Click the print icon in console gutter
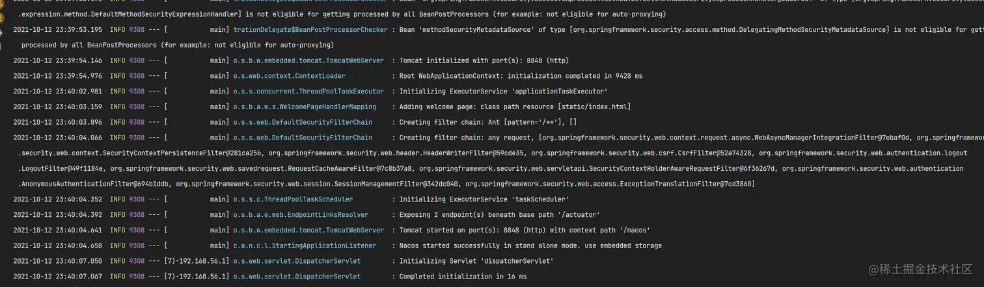Image resolution: width=984 pixels, height=287 pixels. click(1, 32)
